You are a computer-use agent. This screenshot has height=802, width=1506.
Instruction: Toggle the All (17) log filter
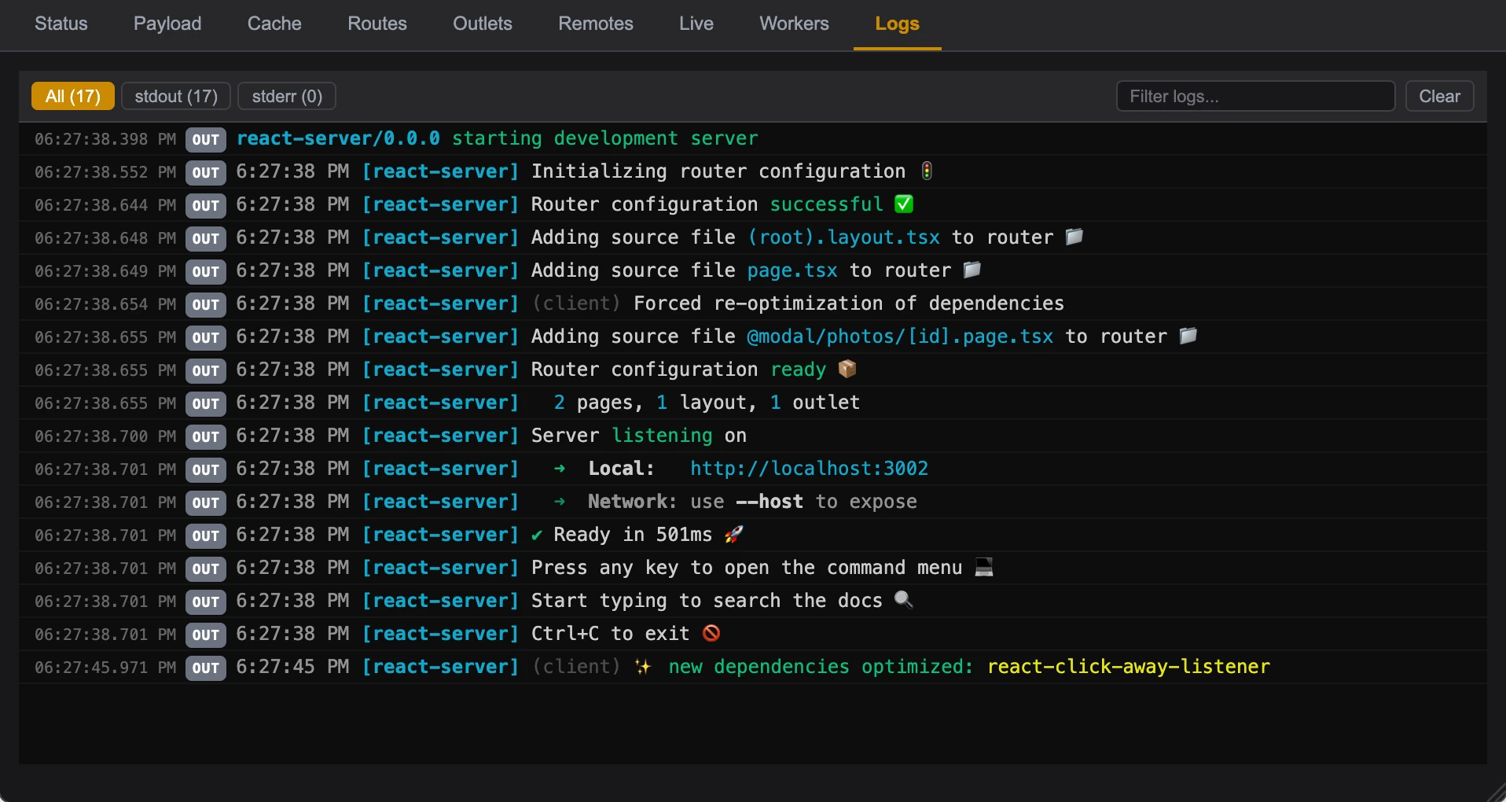click(73, 96)
